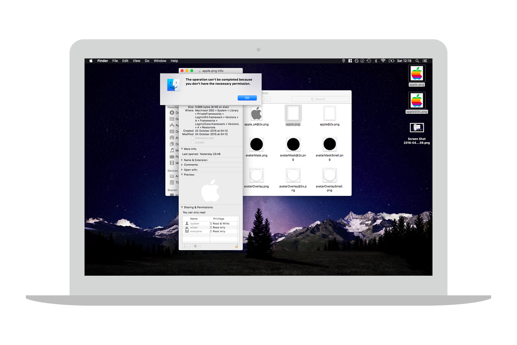Viewport: 517px width, 345px height.
Task: Collapse the Sharing & Permissions section
Action: click(x=182, y=207)
